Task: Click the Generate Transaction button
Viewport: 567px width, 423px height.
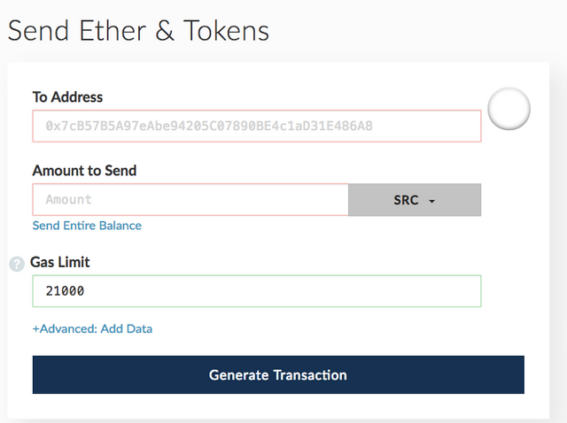Action: 278,374
